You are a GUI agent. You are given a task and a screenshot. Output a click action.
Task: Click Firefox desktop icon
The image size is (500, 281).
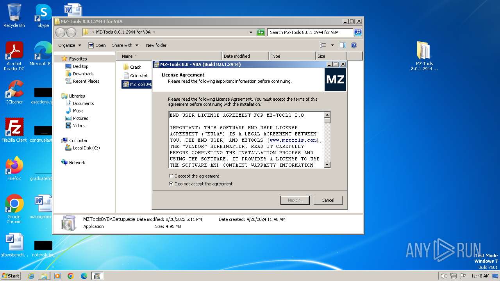pos(14,169)
